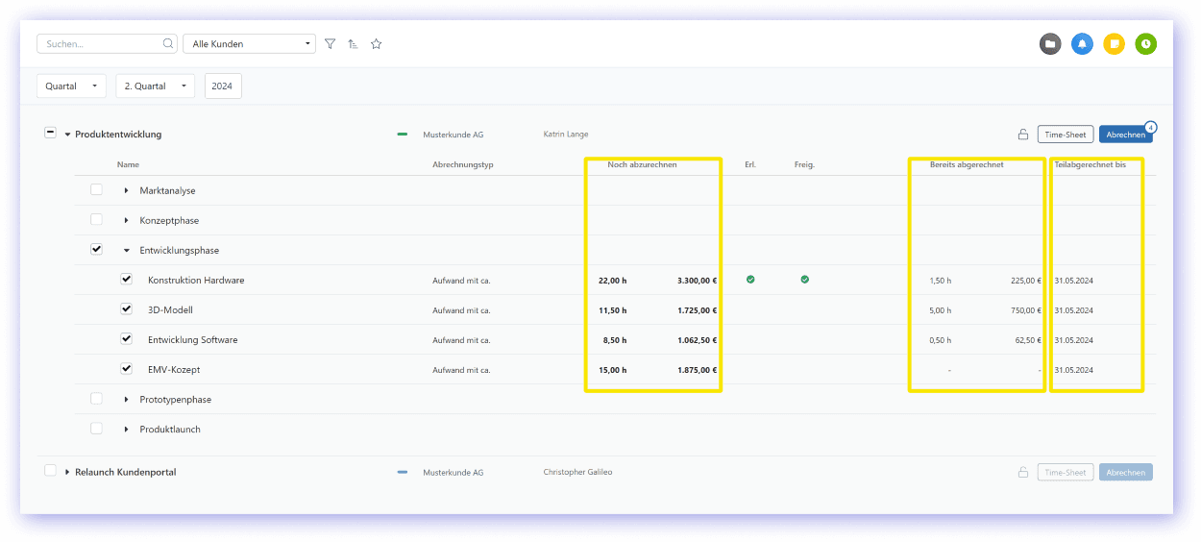Open the gray folder icon
The width and height of the screenshot is (1201, 542).
(x=1050, y=44)
